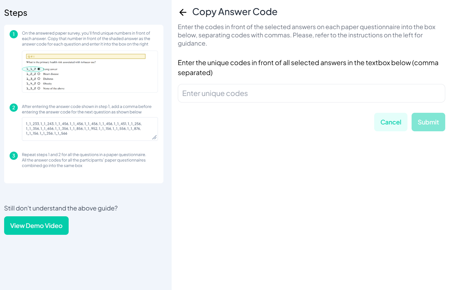Viewport: 449px width, 290px height.
Task: Click the teal ellipse circling answer code 1_1_2
Action: [x=33, y=69]
